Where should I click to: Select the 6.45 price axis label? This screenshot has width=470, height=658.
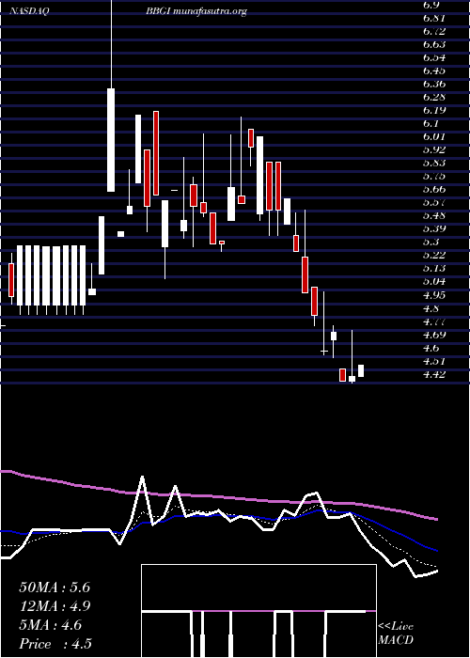[x=434, y=70]
